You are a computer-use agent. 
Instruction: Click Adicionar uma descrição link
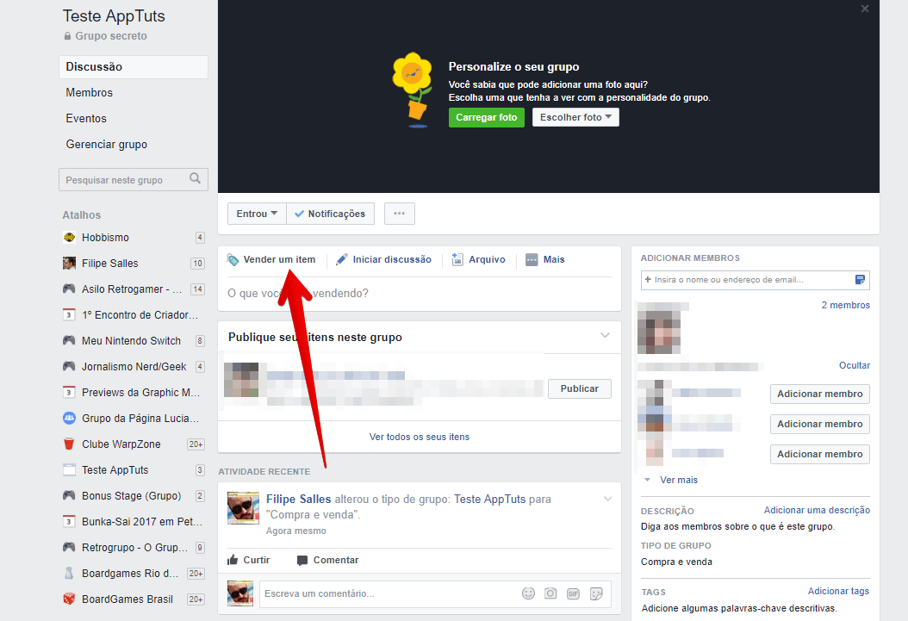817,510
